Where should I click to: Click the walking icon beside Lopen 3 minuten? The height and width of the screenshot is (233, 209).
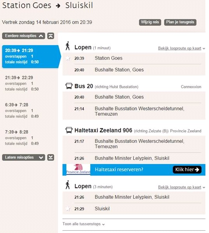point(68,185)
